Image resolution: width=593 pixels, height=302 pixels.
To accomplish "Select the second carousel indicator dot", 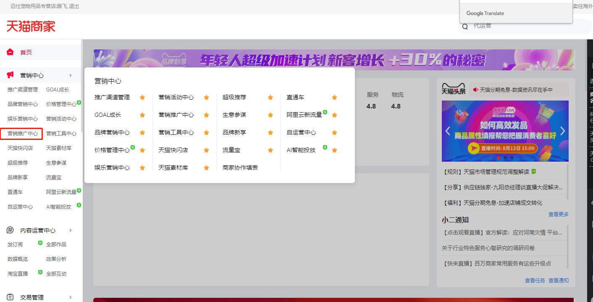I will pyautogui.click(x=505, y=158).
